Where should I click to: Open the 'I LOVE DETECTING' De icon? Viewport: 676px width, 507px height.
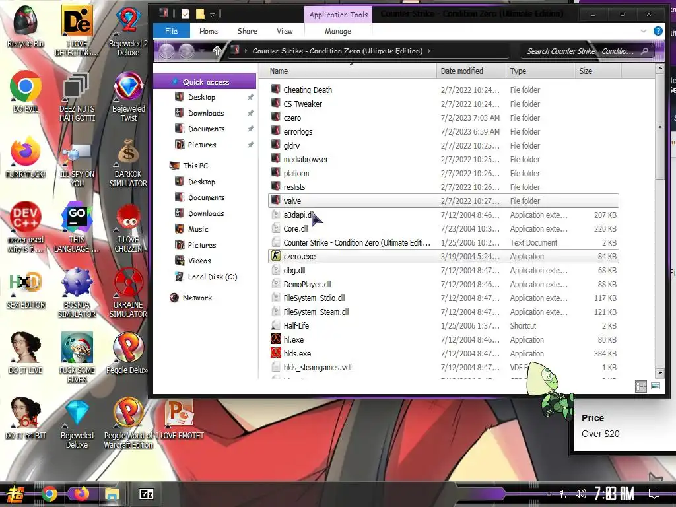pos(77,31)
